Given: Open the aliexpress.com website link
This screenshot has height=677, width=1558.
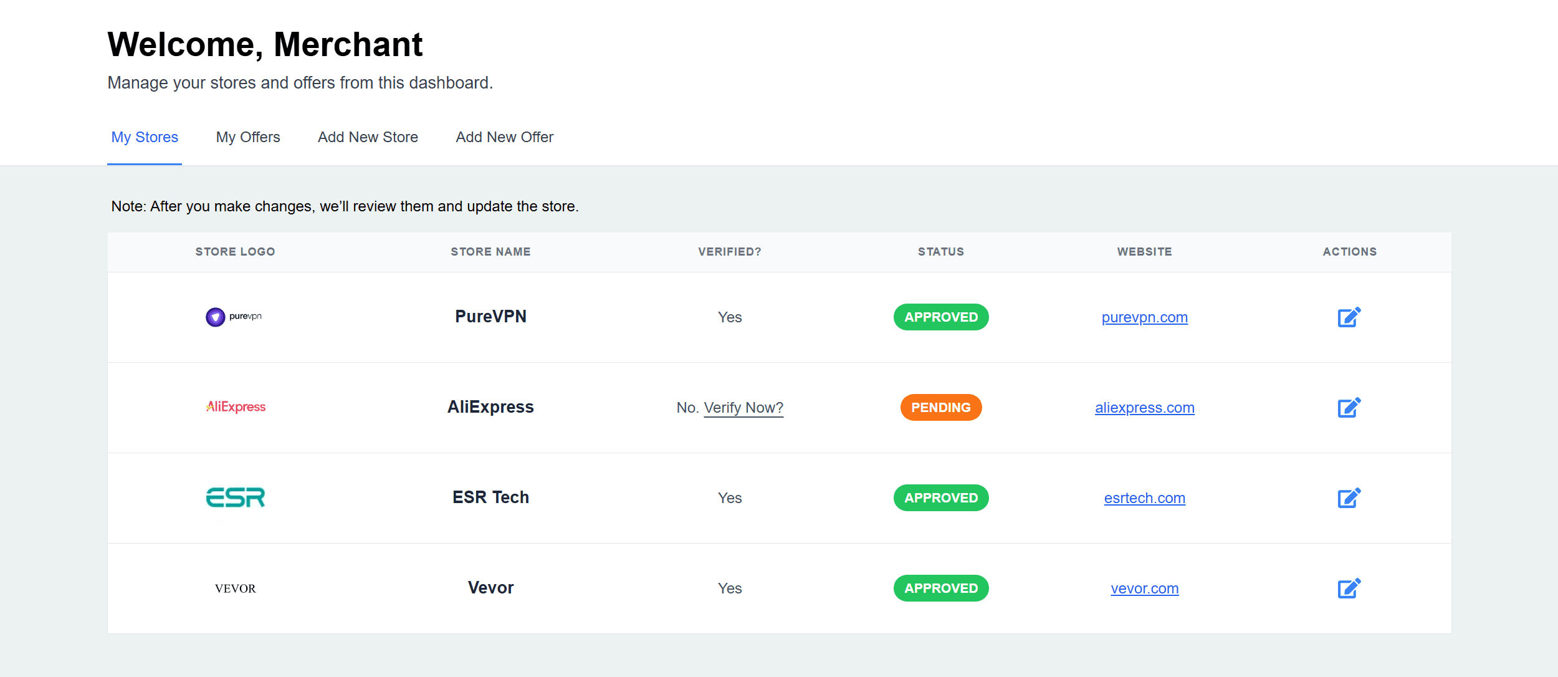Looking at the screenshot, I should [1145, 407].
